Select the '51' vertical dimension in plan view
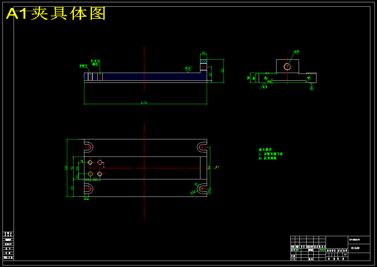Viewport: 377px width, 267px height. coord(72,168)
